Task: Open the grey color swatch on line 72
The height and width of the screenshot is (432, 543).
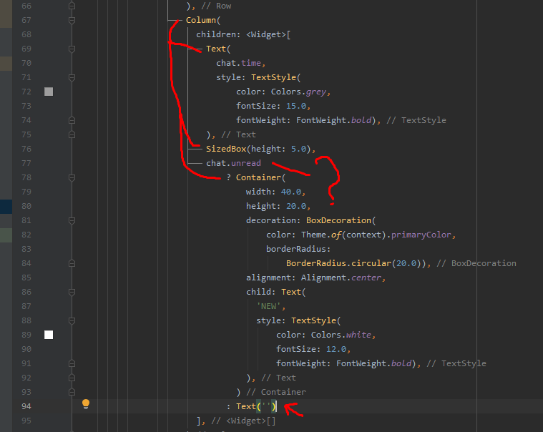Action: (49, 92)
